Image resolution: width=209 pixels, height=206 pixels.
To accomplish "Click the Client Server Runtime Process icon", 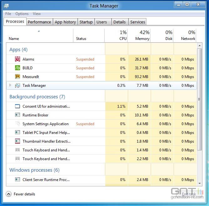I will click(18, 179).
